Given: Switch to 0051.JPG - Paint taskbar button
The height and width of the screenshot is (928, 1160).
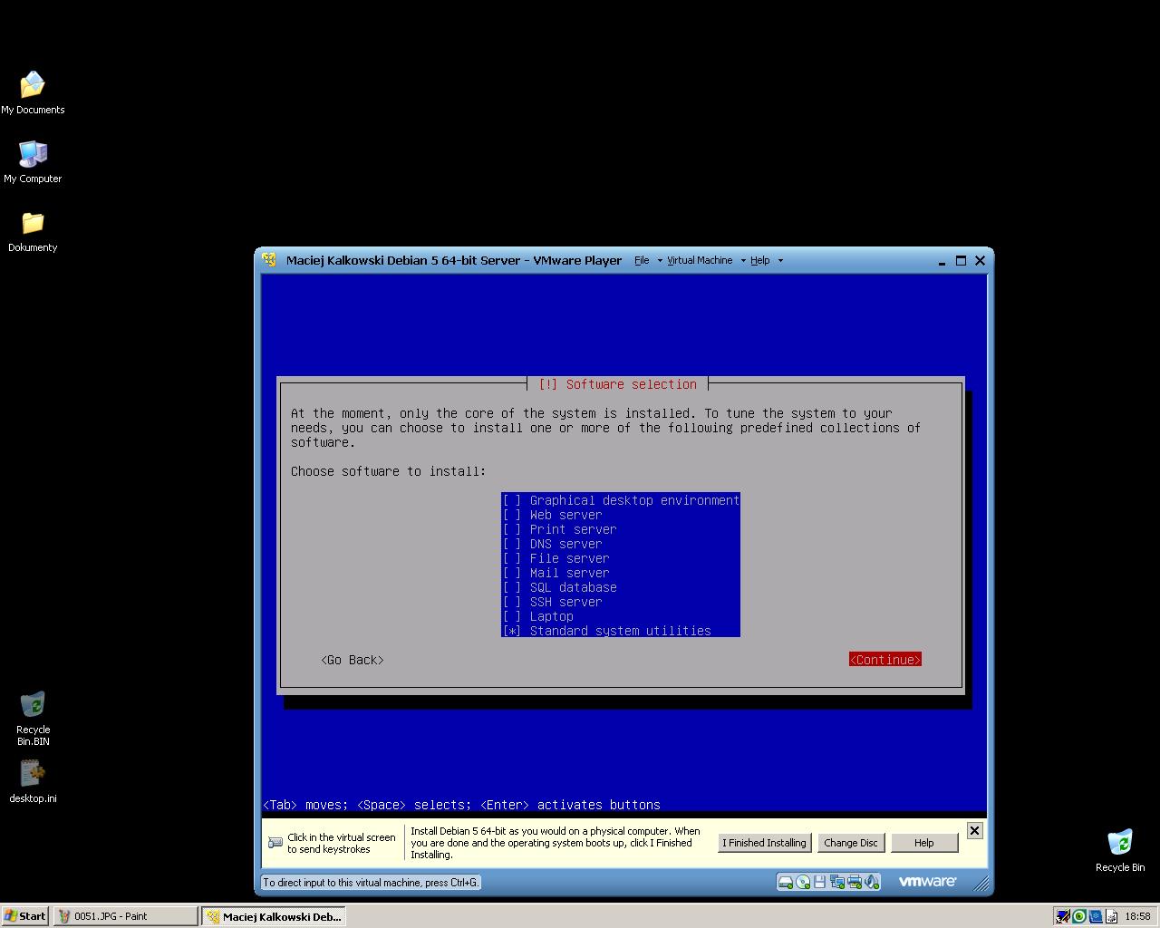Looking at the screenshot, I should pos(125,916).
